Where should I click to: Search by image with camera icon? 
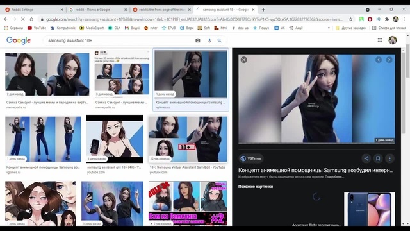198,40
